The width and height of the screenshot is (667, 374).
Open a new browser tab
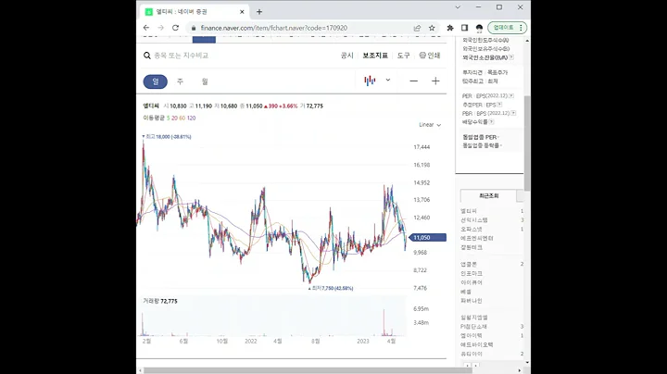[259, 12]
